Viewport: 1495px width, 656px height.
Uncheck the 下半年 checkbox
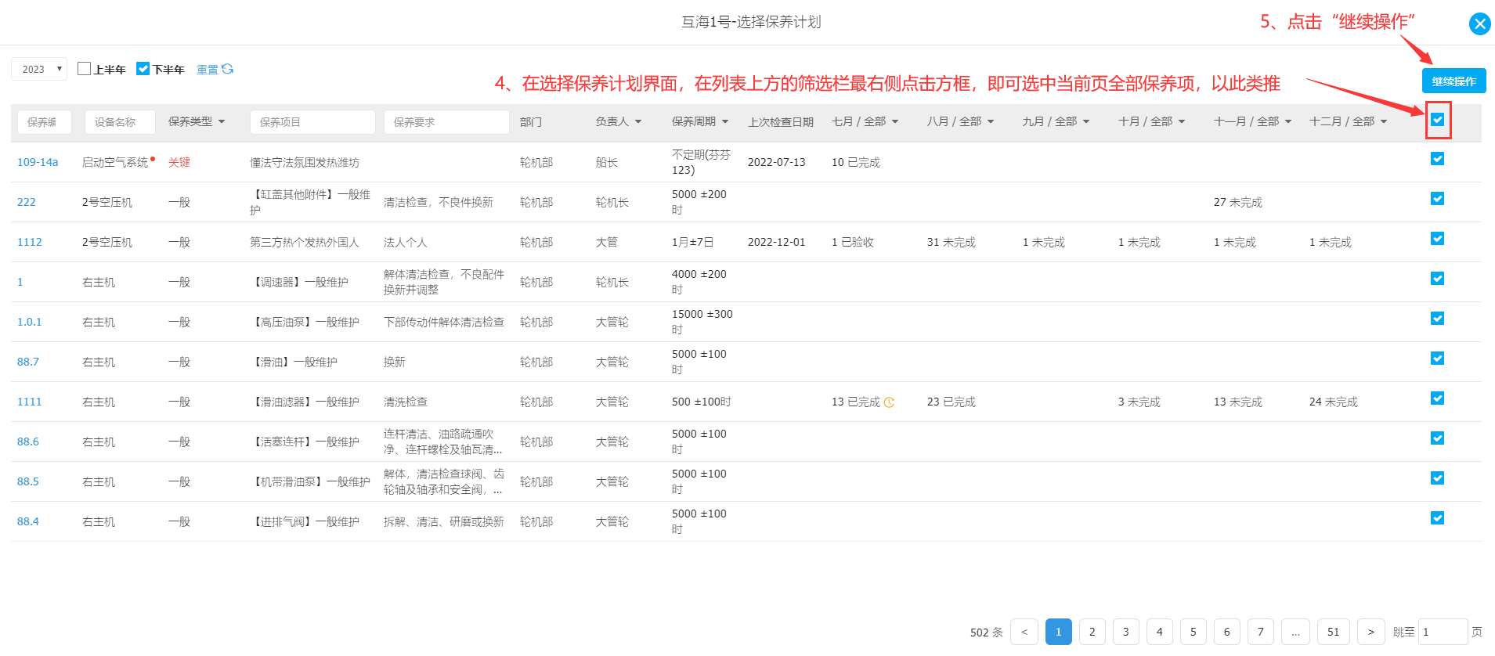pyautogui.click(x=143, y=69)
